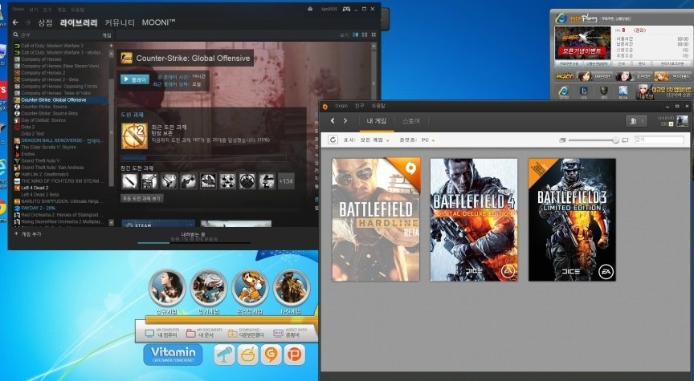
Task: Click recent achievement badge icon
Action: click(134, 136)
